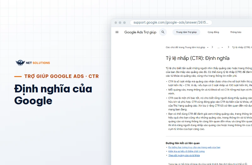Click the search magnifier icon
Viewport: 252px width, 165px height.
pyautogui.click(x=163, y=32)
